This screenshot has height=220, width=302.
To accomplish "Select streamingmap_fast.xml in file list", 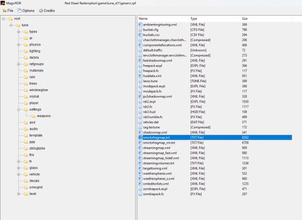I will (x=160, y=153).
